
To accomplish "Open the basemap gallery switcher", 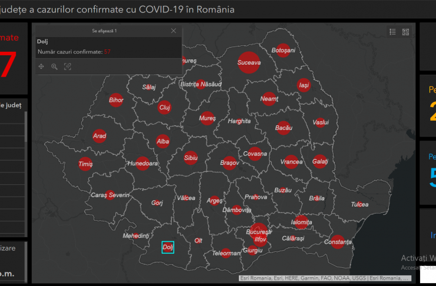I will point(405,32).
